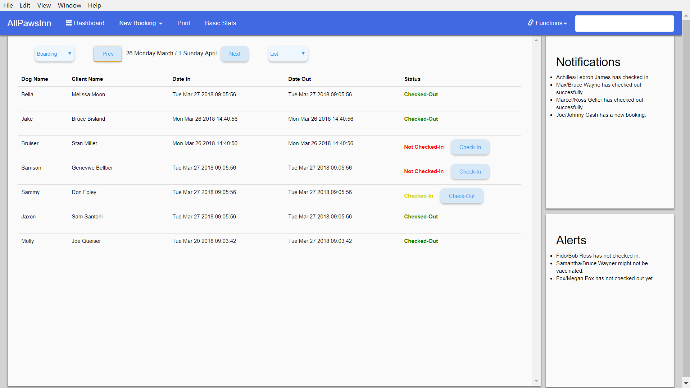Open Basic Stats from navbar
The height and width of the screenshot is (388, 690).
pos(220,23)
